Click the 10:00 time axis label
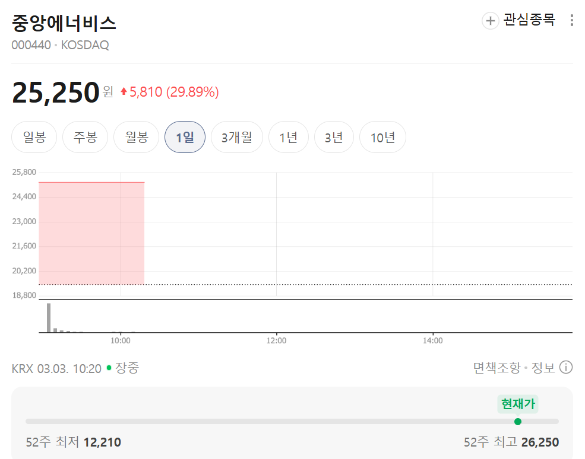Screen dimensions: 585x459 [x=121, y=340]
